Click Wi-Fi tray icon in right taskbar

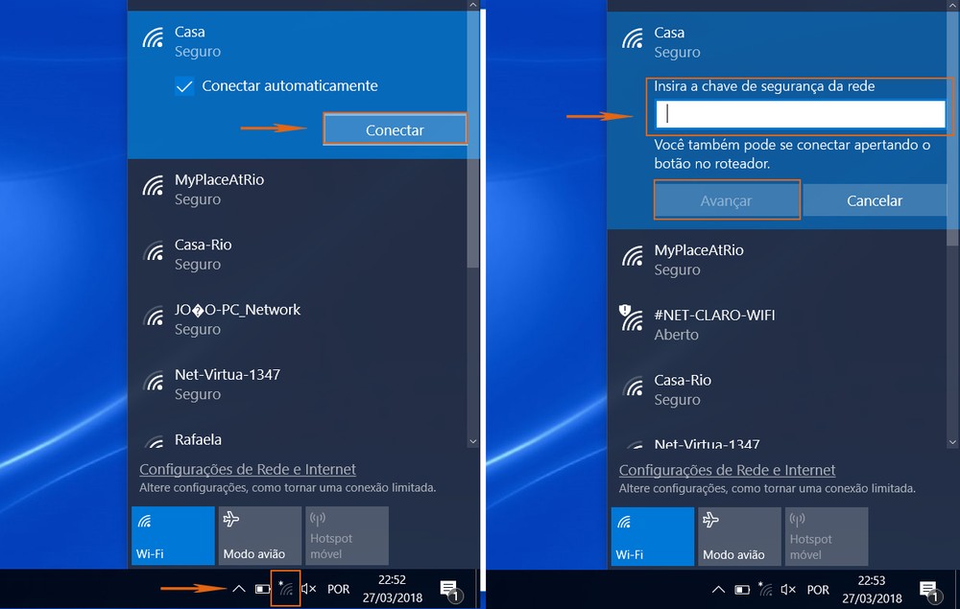tap(765, 589)
